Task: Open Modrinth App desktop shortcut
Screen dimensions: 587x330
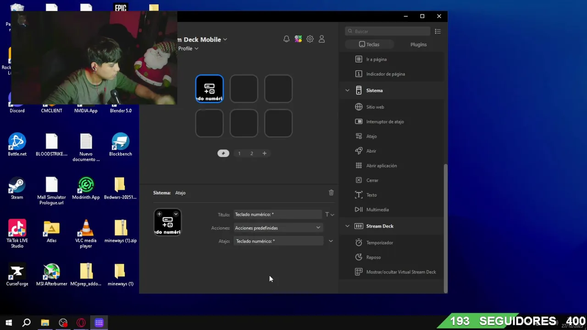Action: [x=86, y=188]
